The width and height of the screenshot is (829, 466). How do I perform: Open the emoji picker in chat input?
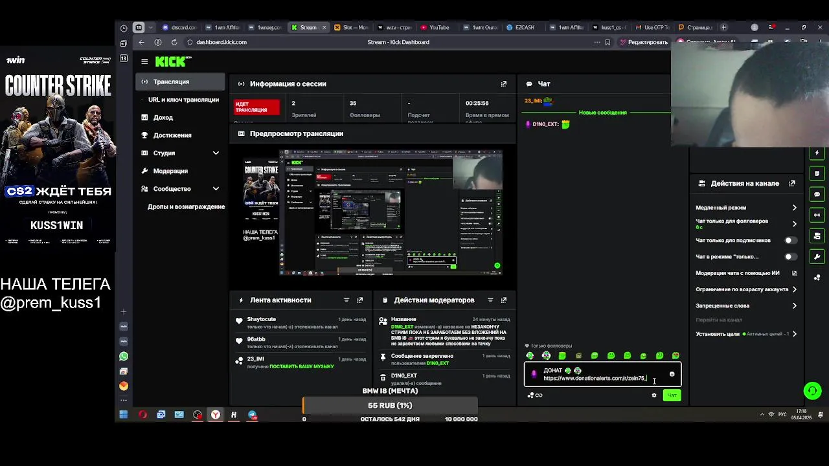[x=672, y=374]
